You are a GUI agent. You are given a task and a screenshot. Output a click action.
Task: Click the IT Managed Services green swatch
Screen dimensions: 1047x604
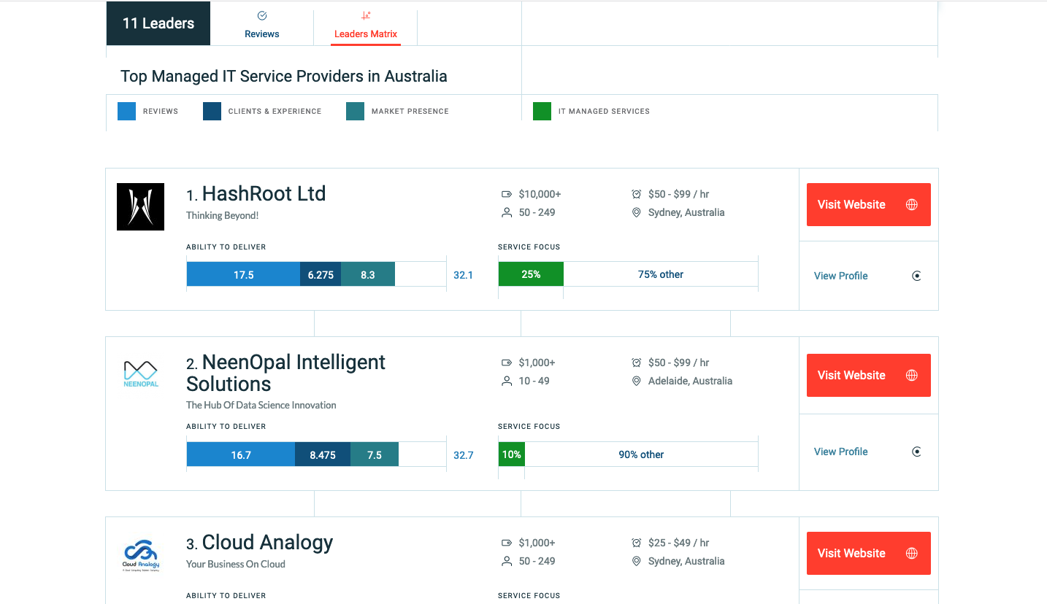(542, 111)
